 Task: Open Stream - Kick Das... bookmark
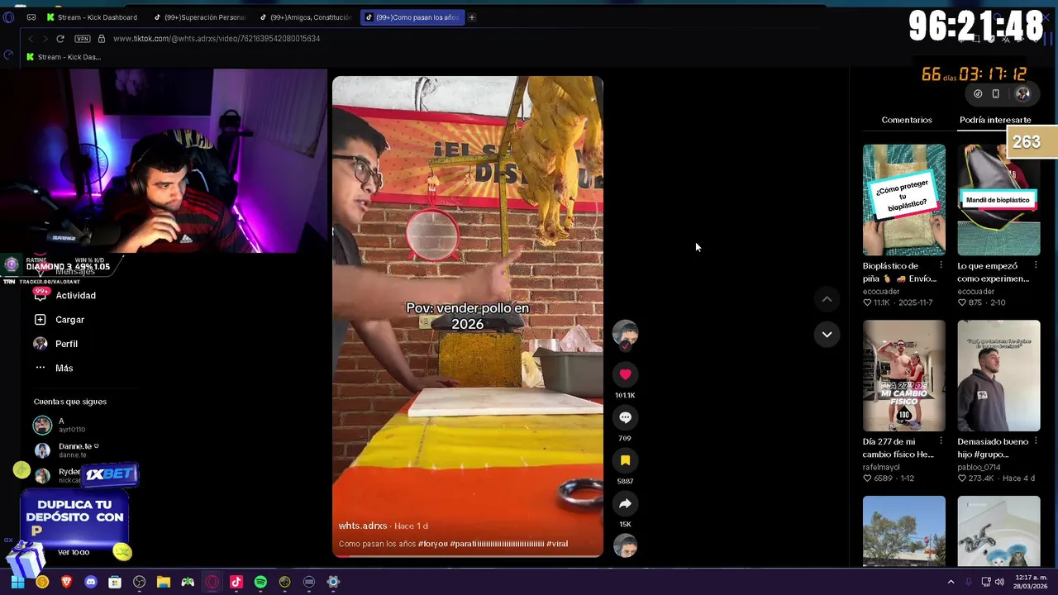click(64, 57)
